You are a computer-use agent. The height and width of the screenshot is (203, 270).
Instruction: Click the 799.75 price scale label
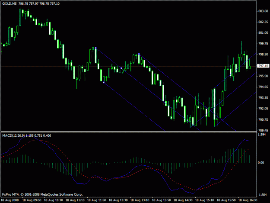(x=263, y=44)
